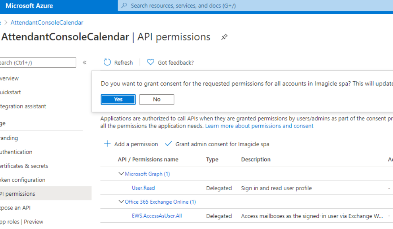Image resolution: width=393 pixels, height=229 pixels.
Task: Collapse the left navigation menu
Action: coord(85,63)
